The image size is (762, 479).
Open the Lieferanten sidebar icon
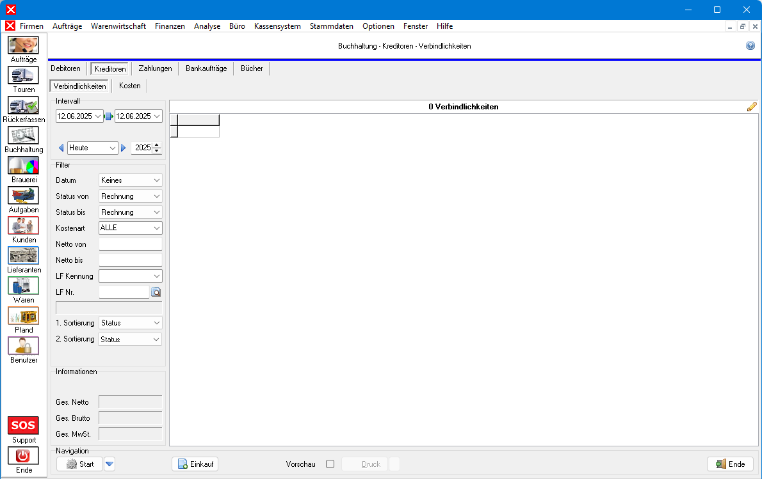23,256
